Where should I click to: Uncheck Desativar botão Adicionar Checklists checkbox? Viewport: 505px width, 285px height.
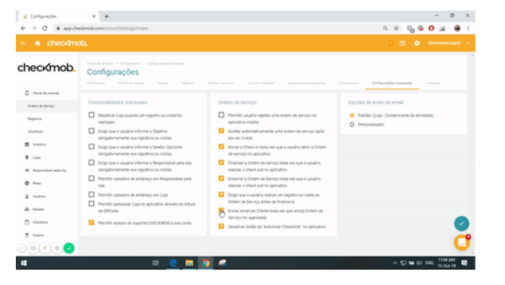coord(222,226)
